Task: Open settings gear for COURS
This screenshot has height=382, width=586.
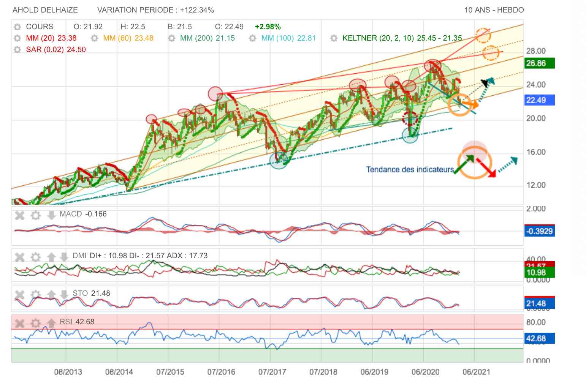Action: (17, 27)
